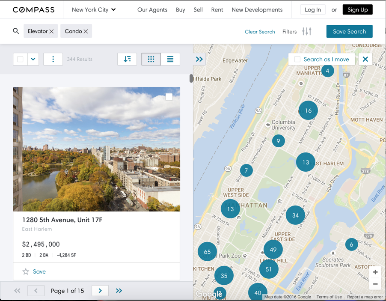Screen dimensions: 386x301
Task: Click the Clear Search link
Action: [260, 32]
